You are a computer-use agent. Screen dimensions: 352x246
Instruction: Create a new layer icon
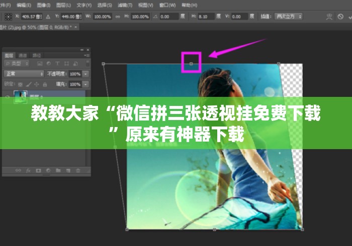(x=68, y=171)
